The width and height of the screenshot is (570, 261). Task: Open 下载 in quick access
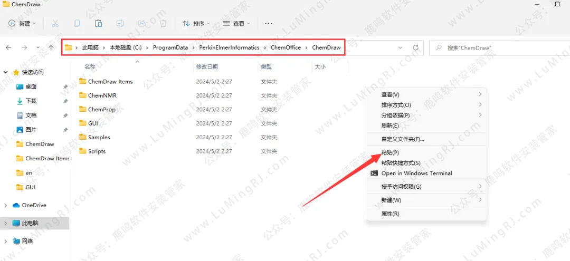26,101
